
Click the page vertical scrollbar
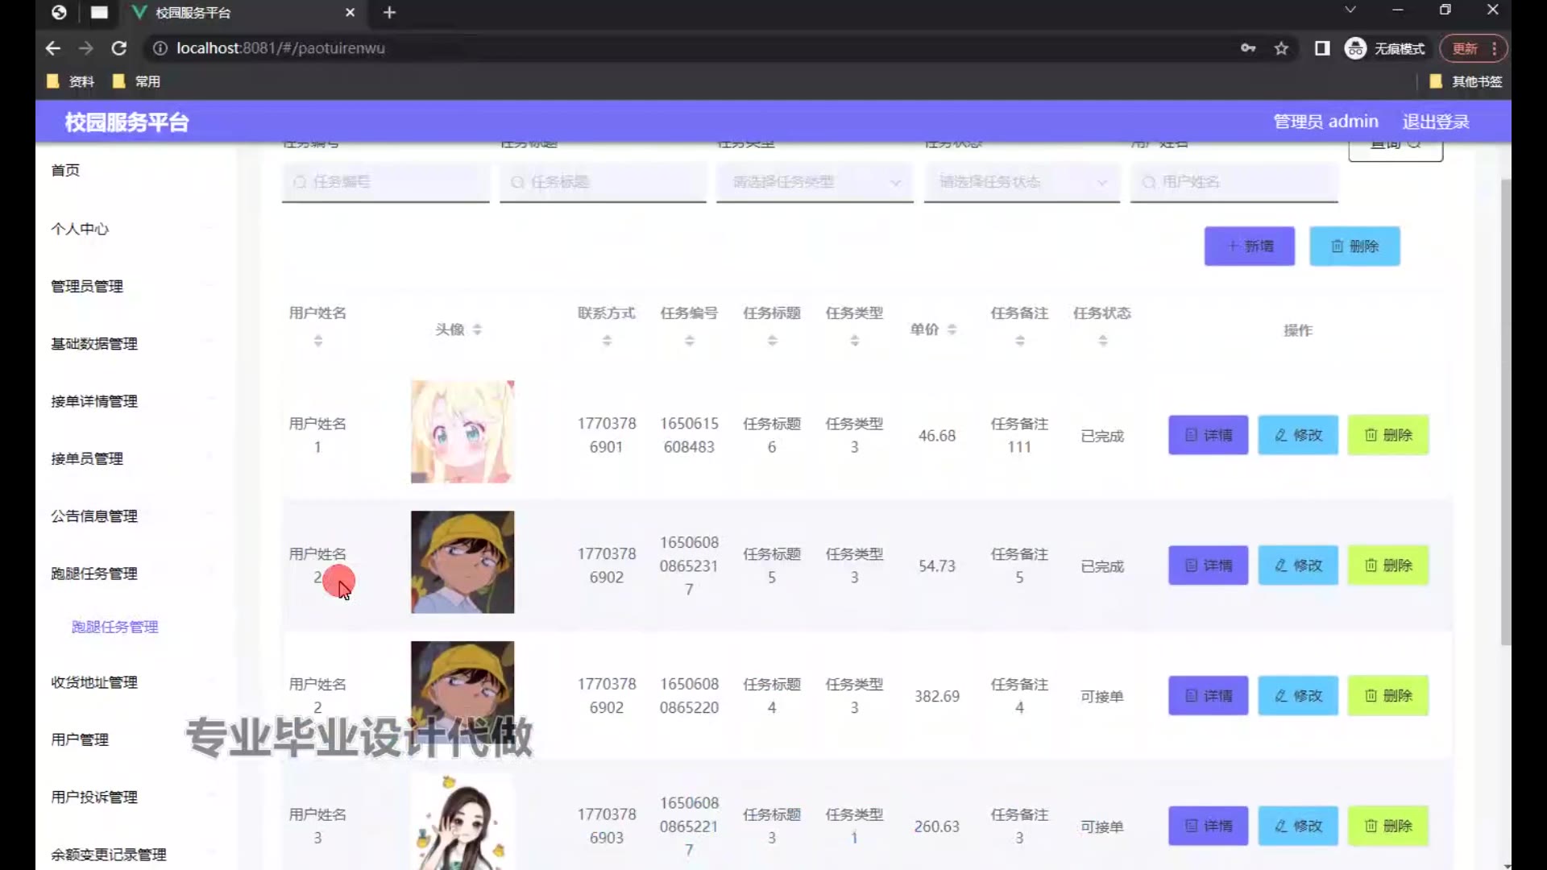(x=1505, y=411)
